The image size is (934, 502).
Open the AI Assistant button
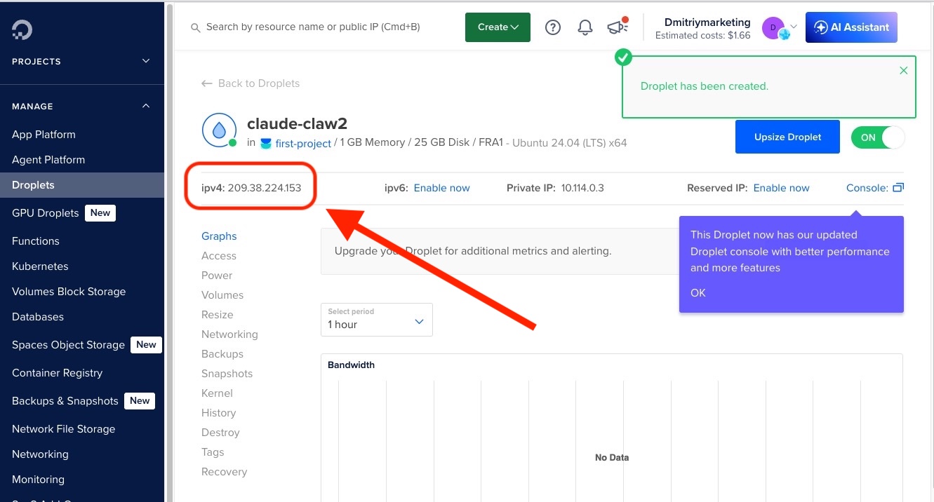(851, 27)
